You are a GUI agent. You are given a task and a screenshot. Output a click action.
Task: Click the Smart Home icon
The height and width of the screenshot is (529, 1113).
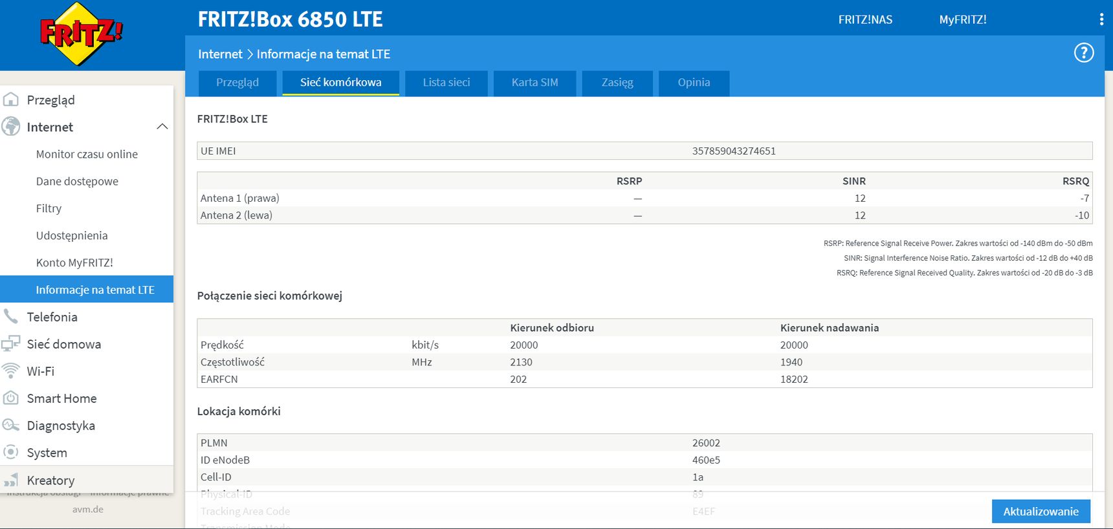[x=11, y=398]
